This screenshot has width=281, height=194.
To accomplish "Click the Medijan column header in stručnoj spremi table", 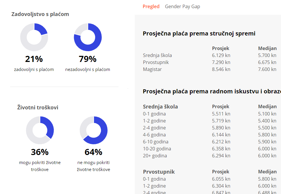I will pyautogui.click(x=267, y=48).
